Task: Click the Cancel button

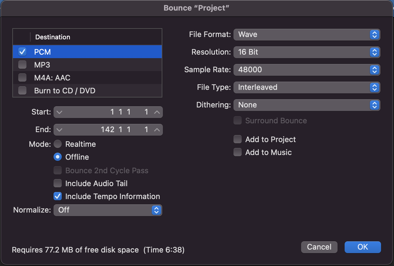Action: coord(319,247)
